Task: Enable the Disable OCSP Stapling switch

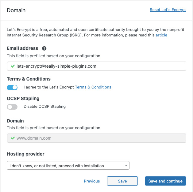Action: pos(12,107)
